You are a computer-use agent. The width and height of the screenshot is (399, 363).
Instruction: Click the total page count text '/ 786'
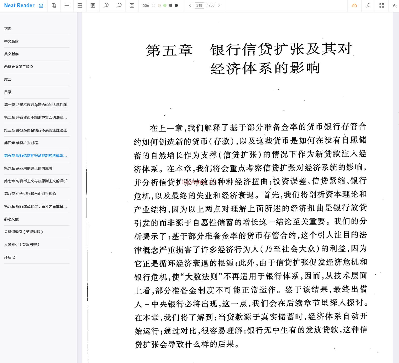(211, 5)
